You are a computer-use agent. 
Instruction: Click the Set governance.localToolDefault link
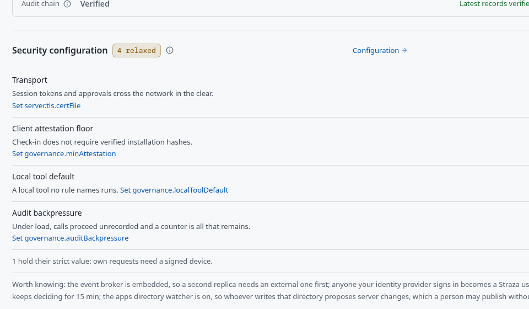coord(174,190)
